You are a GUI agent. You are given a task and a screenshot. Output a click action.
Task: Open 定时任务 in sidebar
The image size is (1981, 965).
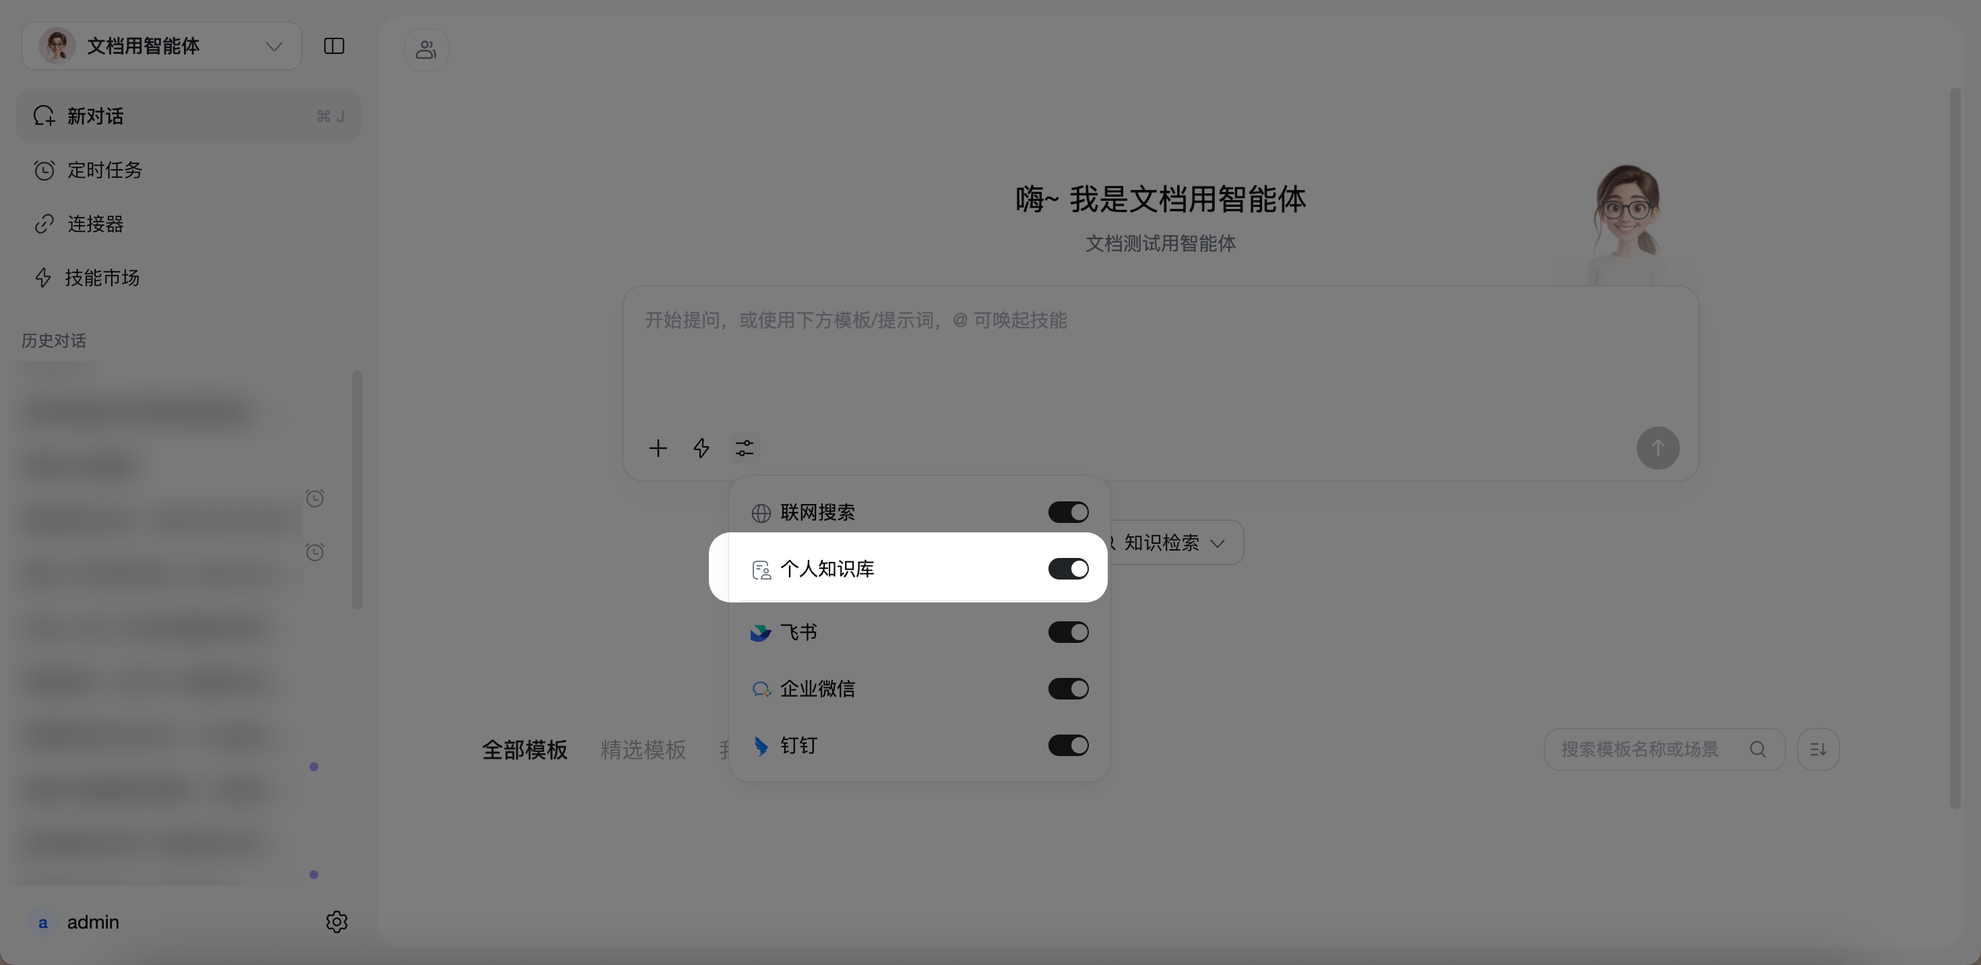coord(189,170)
